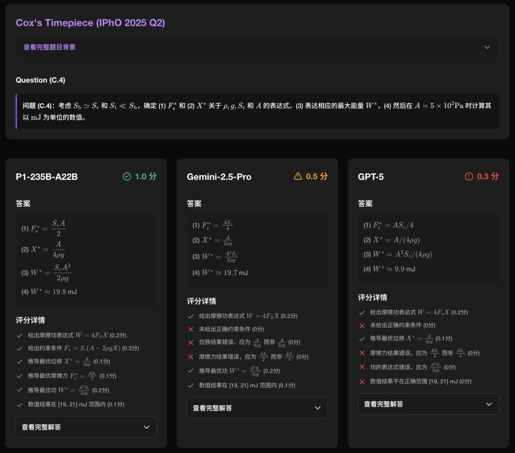Select the P1-235B-A22B model name
Viewport: 515px width, 453px height.
point(47,177)
